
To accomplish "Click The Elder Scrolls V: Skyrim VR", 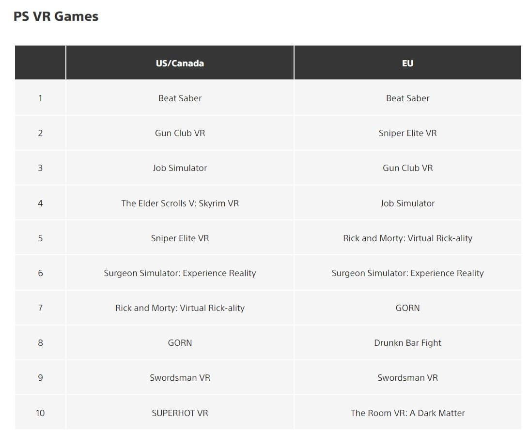I will tap(180, 203).
